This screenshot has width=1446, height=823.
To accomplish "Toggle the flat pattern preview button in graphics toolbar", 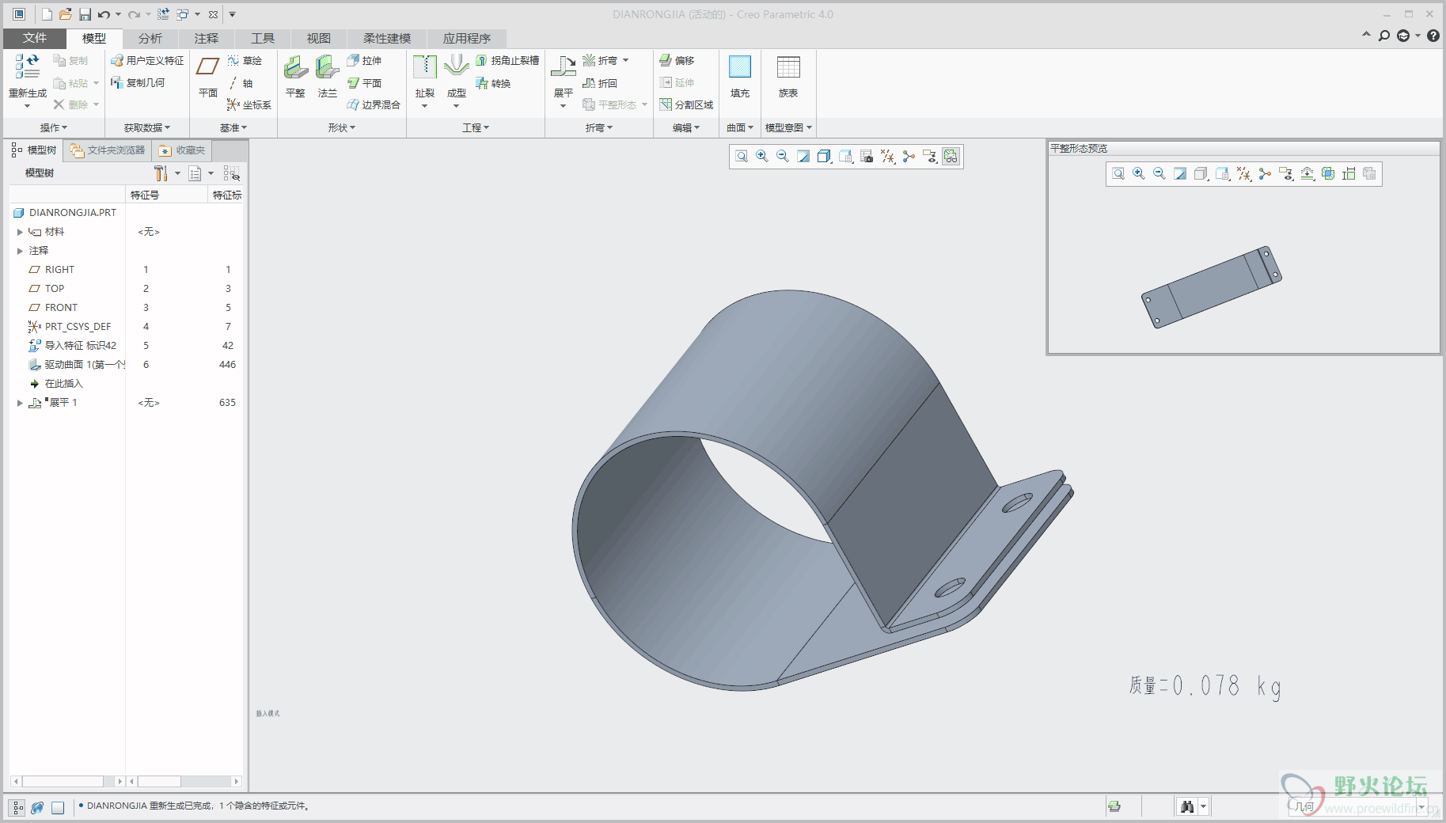I will [x=951, y=157].
